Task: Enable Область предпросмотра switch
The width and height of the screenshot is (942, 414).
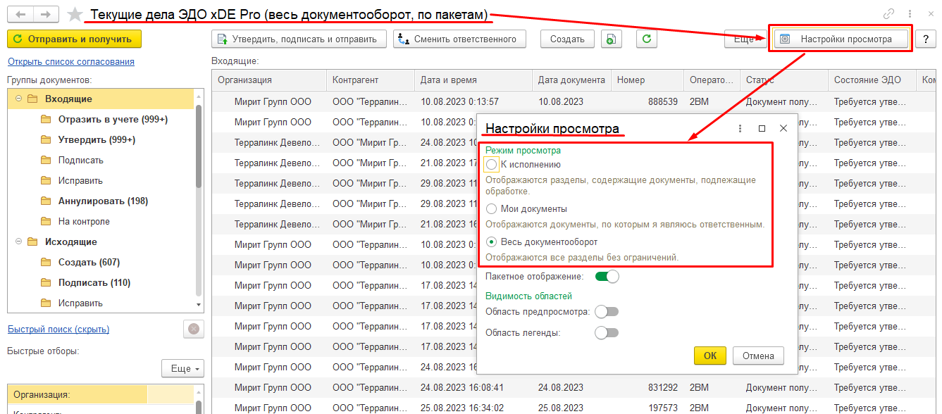Action: (607, 311)
